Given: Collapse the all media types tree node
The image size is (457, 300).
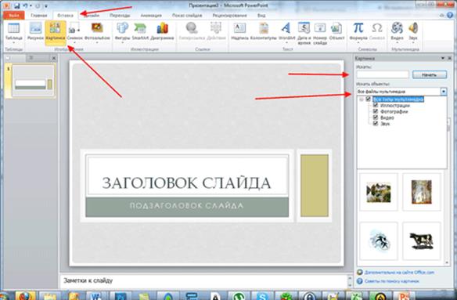Looking at the screenshot, I should click(x=362, y=99).
